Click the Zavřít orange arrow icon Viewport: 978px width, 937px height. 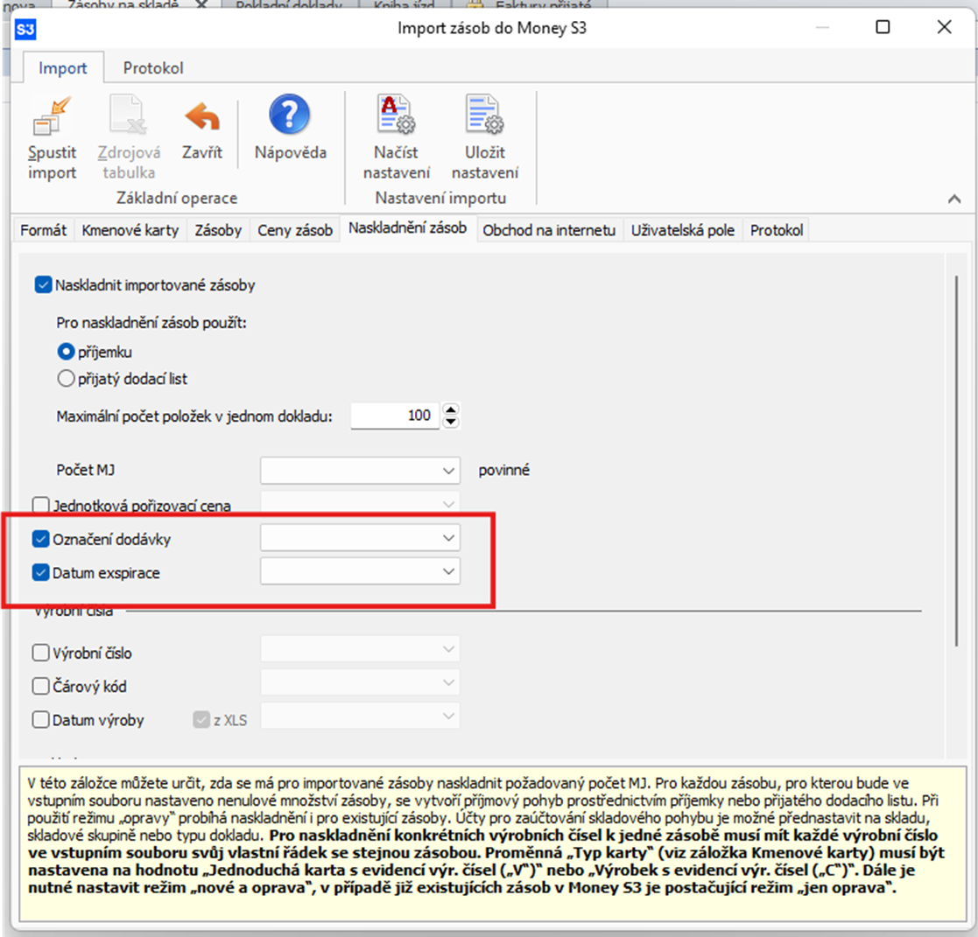202,115
